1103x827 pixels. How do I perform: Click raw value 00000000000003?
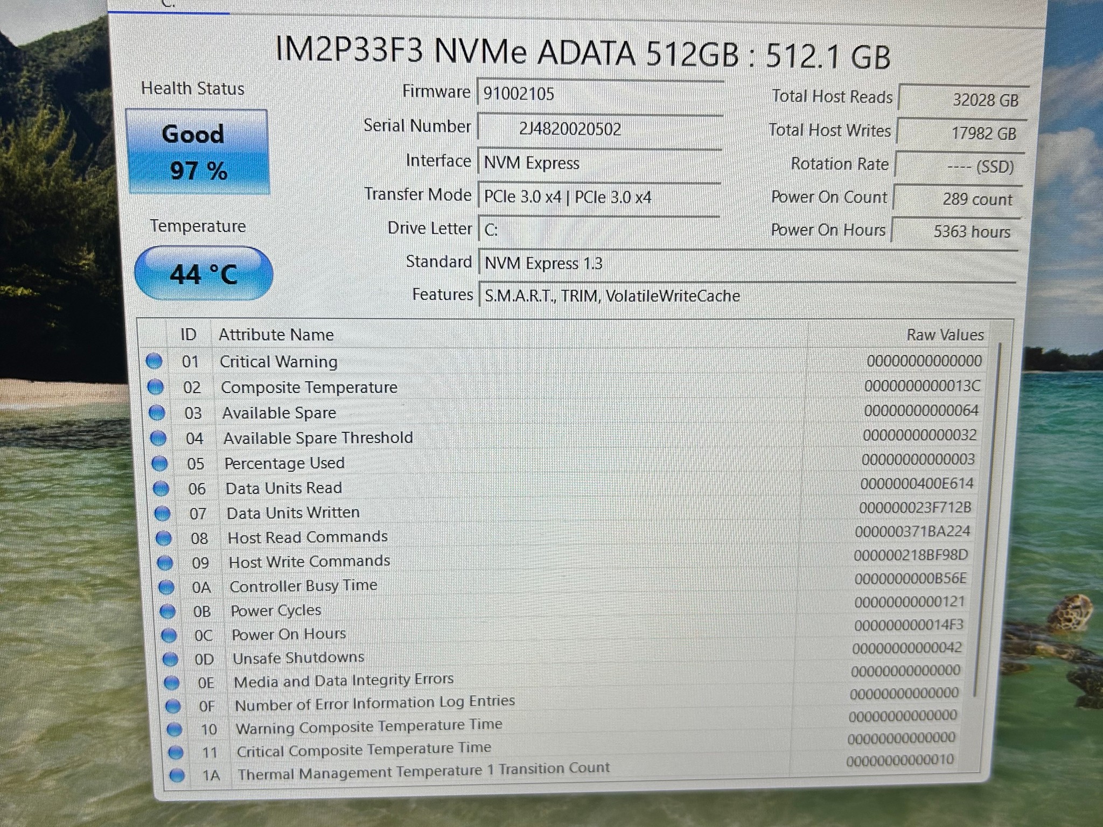(918, 459)
